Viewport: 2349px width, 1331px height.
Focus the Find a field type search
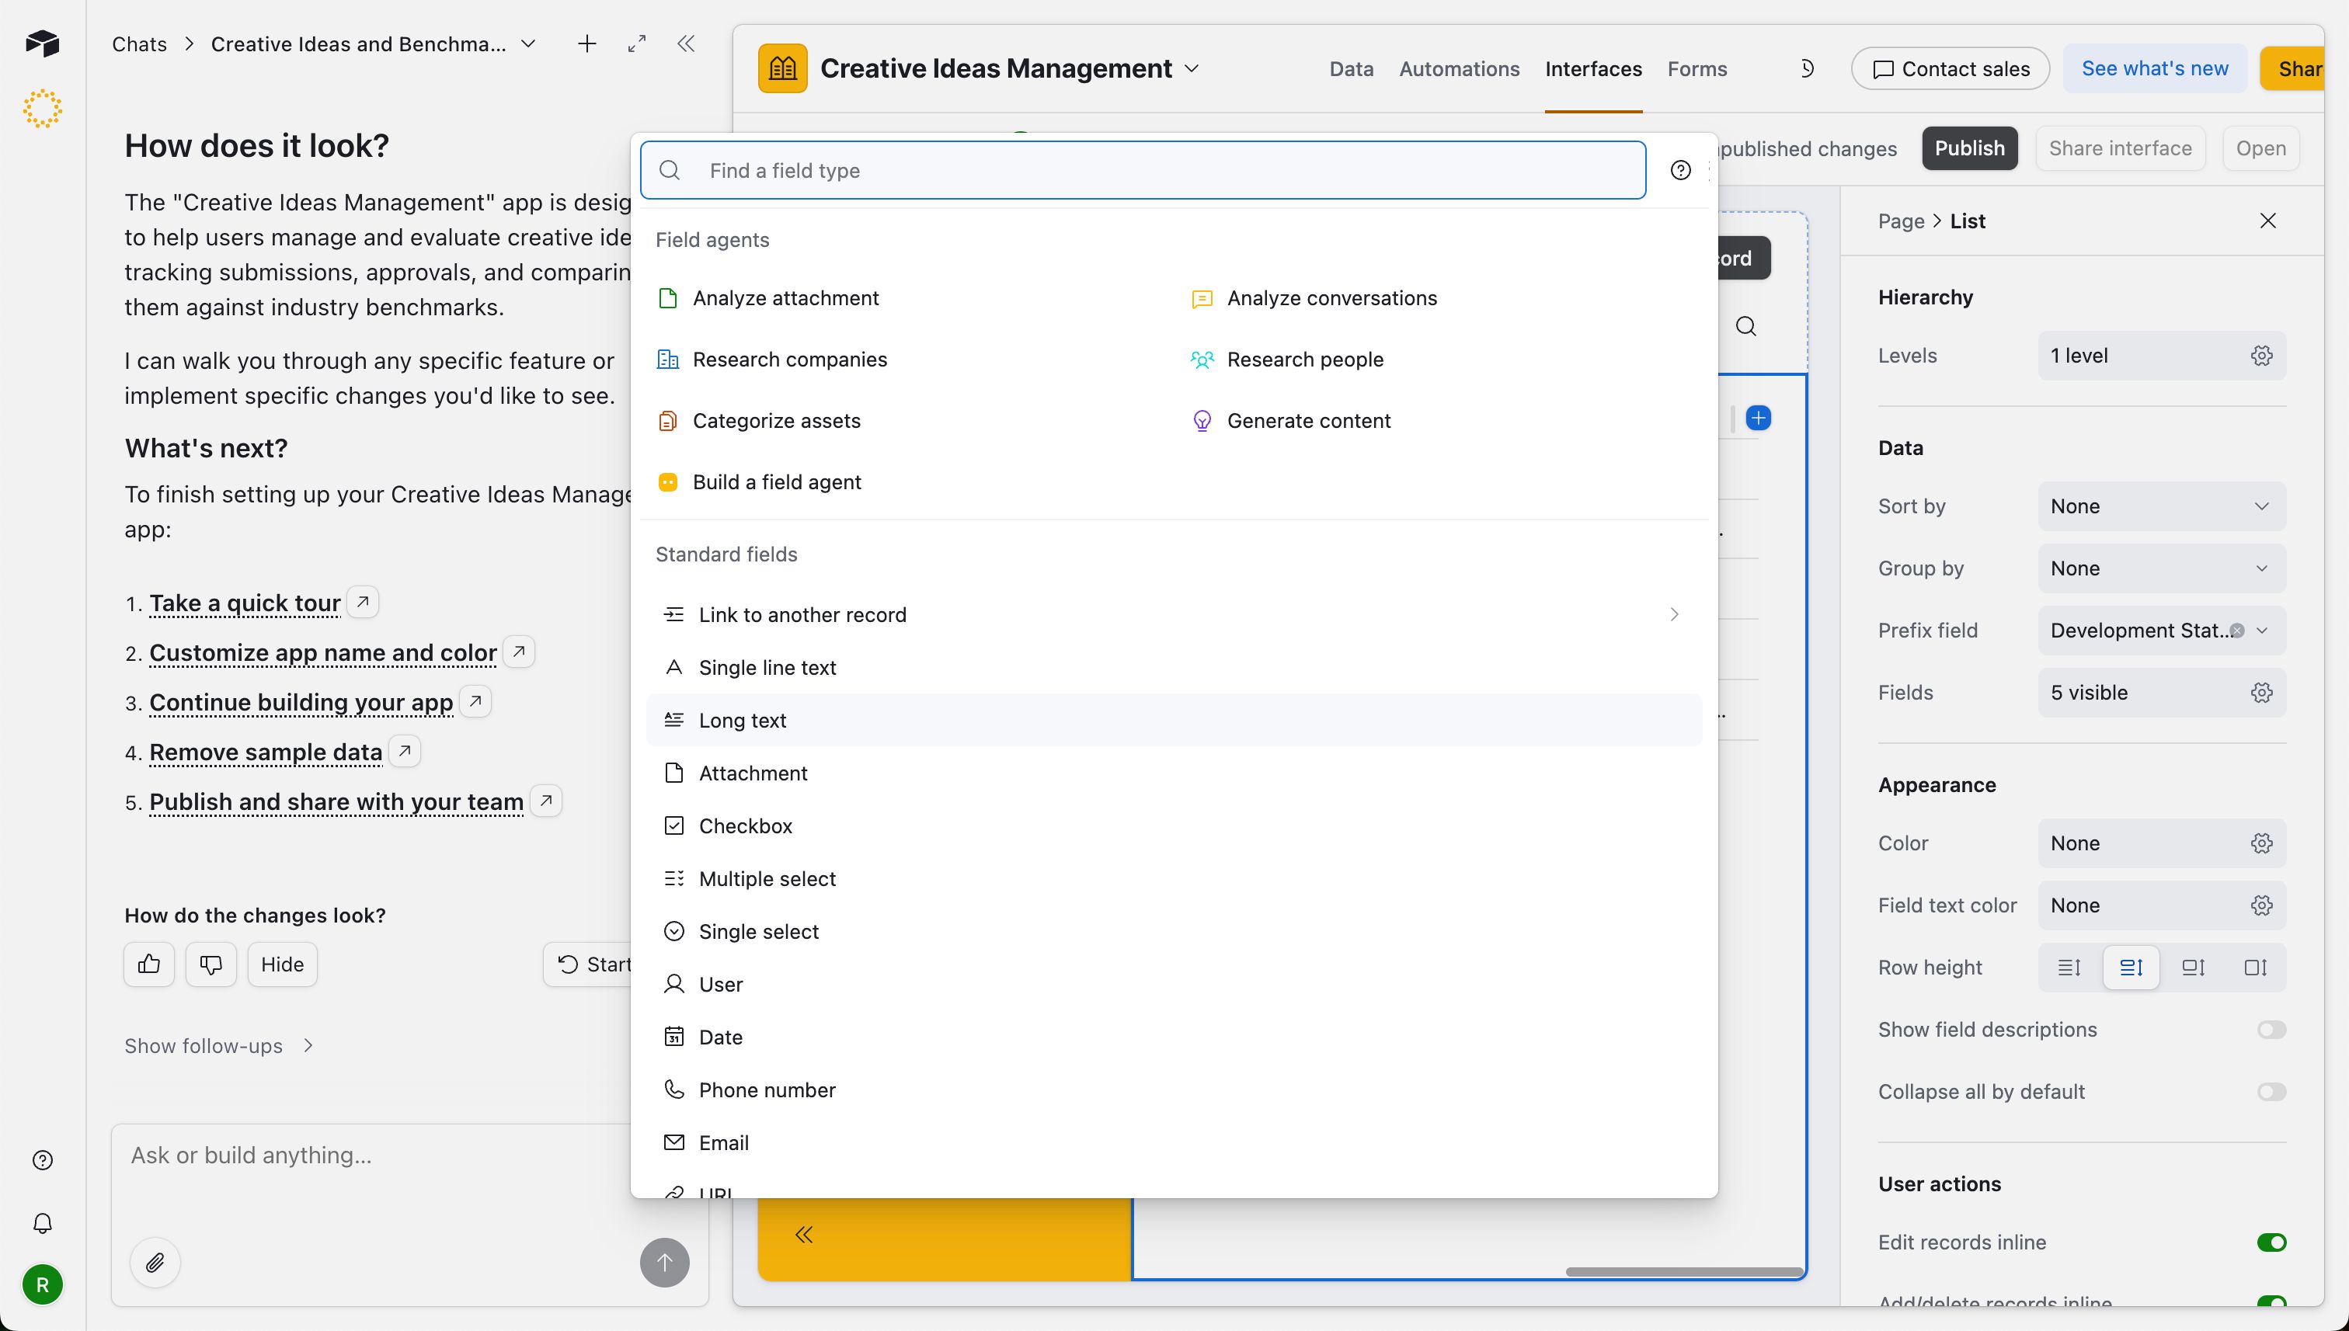1143,170
